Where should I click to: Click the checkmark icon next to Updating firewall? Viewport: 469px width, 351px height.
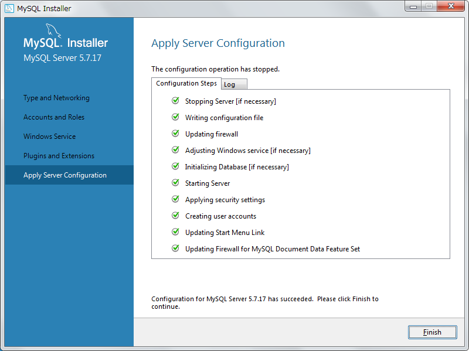(x=175, y=134)
